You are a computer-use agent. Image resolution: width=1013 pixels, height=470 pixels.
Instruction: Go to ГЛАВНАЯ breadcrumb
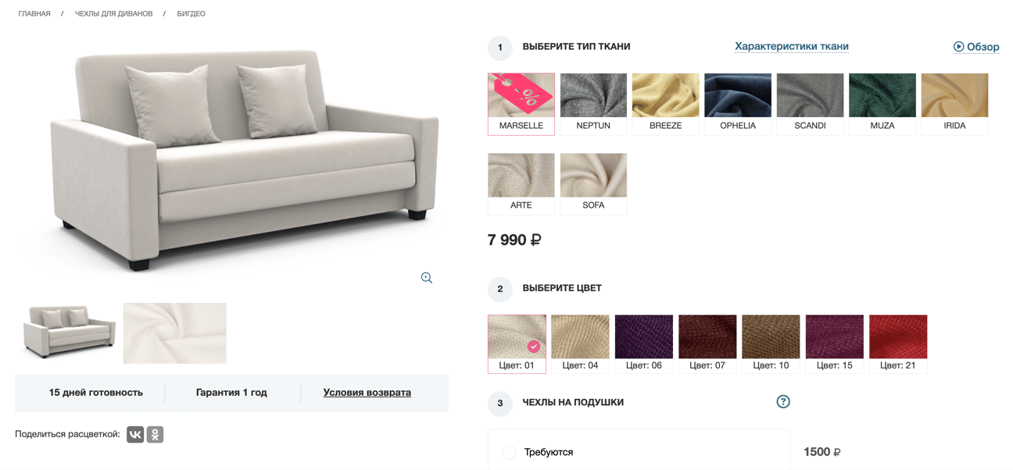click(x=34, y=14)
